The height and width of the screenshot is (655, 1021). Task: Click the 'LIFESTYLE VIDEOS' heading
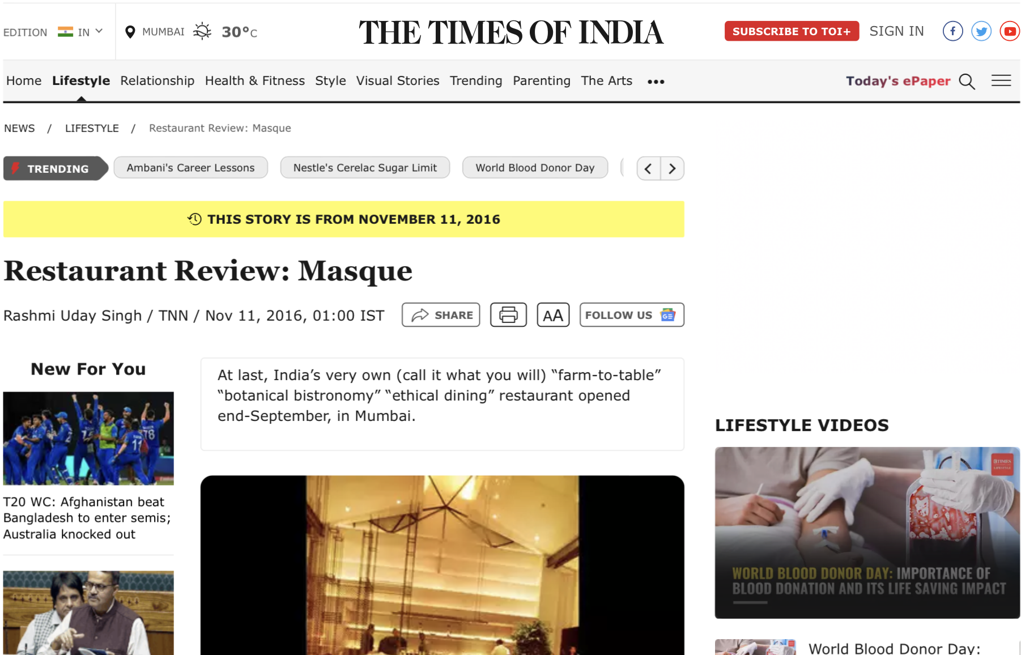802,426
